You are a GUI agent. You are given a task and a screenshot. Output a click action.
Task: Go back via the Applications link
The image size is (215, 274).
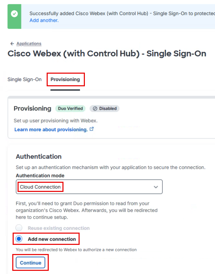point(29,44)
